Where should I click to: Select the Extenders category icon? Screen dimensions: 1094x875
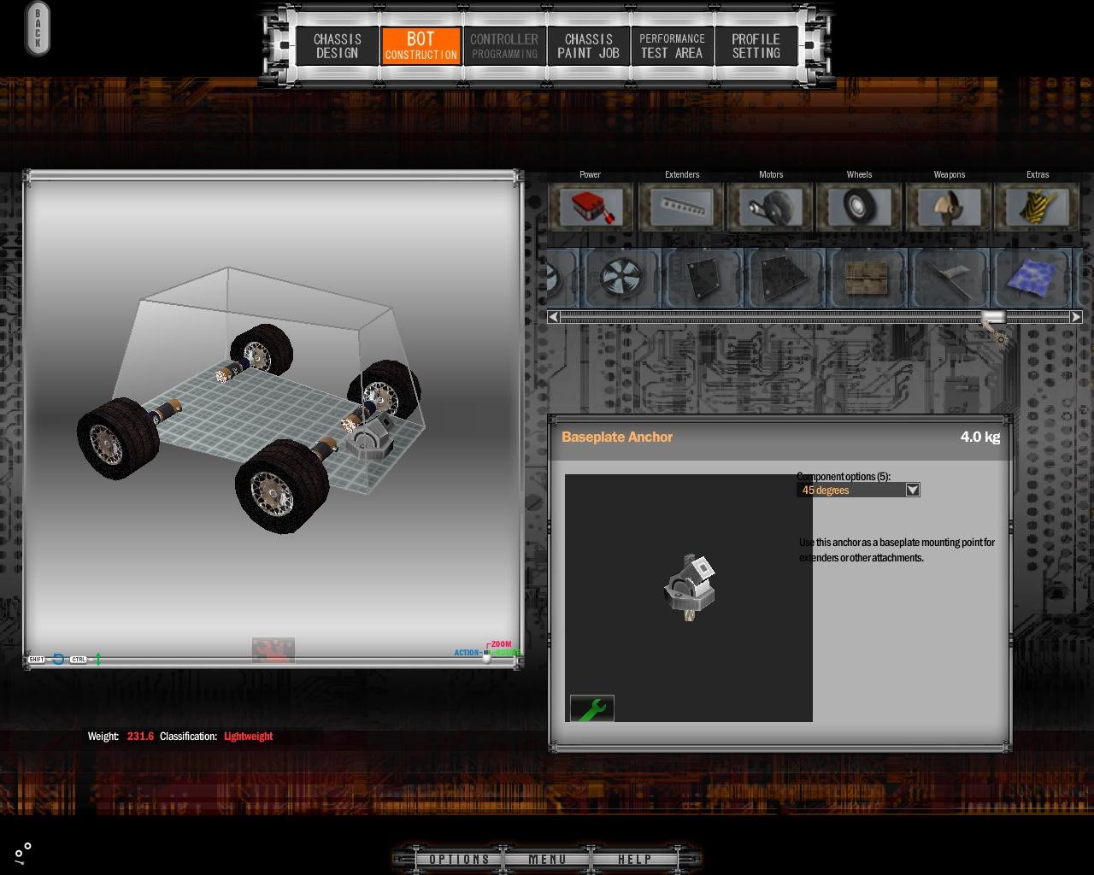coord(681,208)
